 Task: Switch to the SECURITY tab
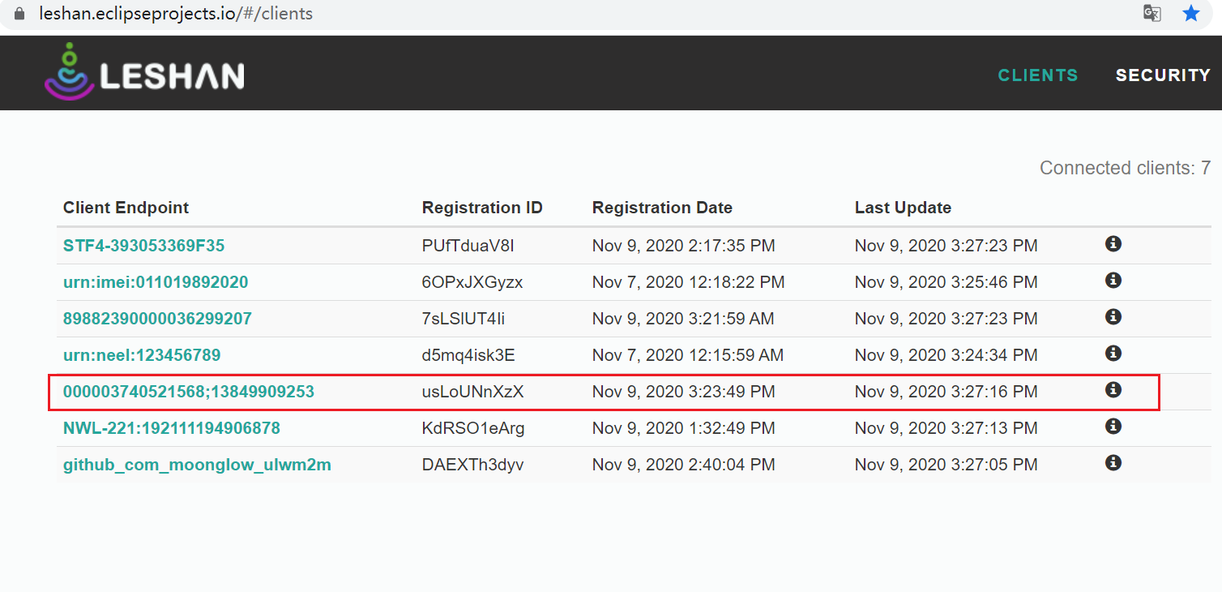pos(1163,75)
